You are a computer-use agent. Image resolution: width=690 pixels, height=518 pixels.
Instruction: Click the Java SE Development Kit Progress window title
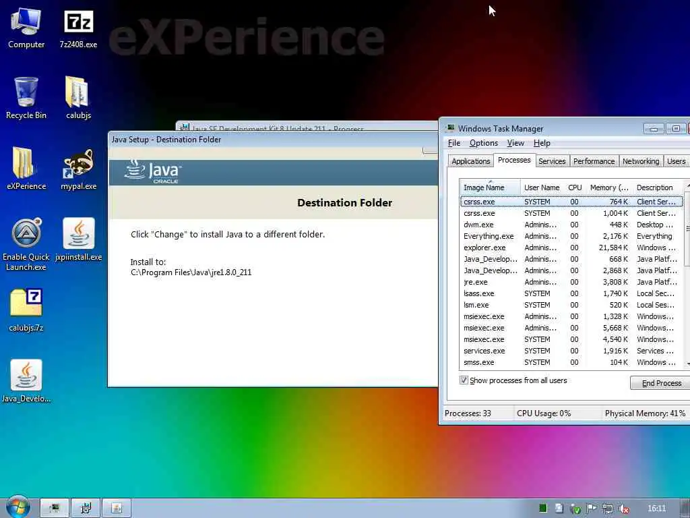point(278,128)
